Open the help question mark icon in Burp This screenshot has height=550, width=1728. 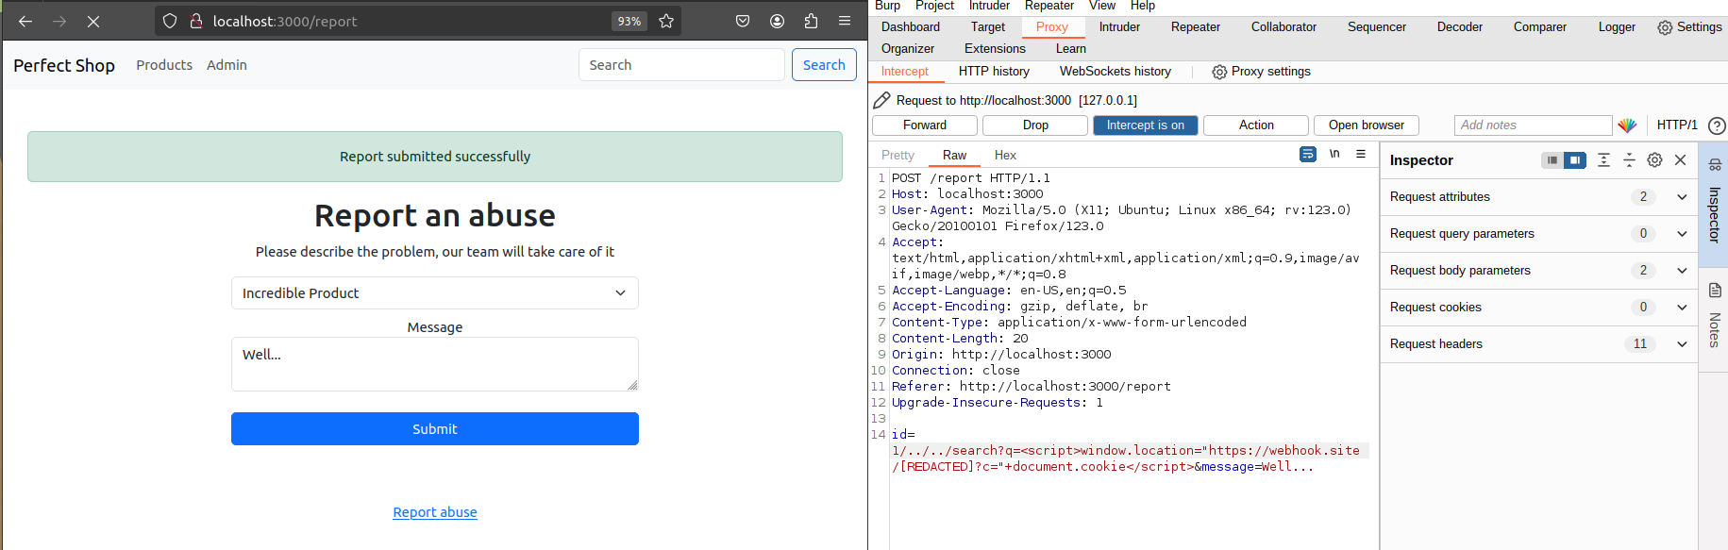1717,125
